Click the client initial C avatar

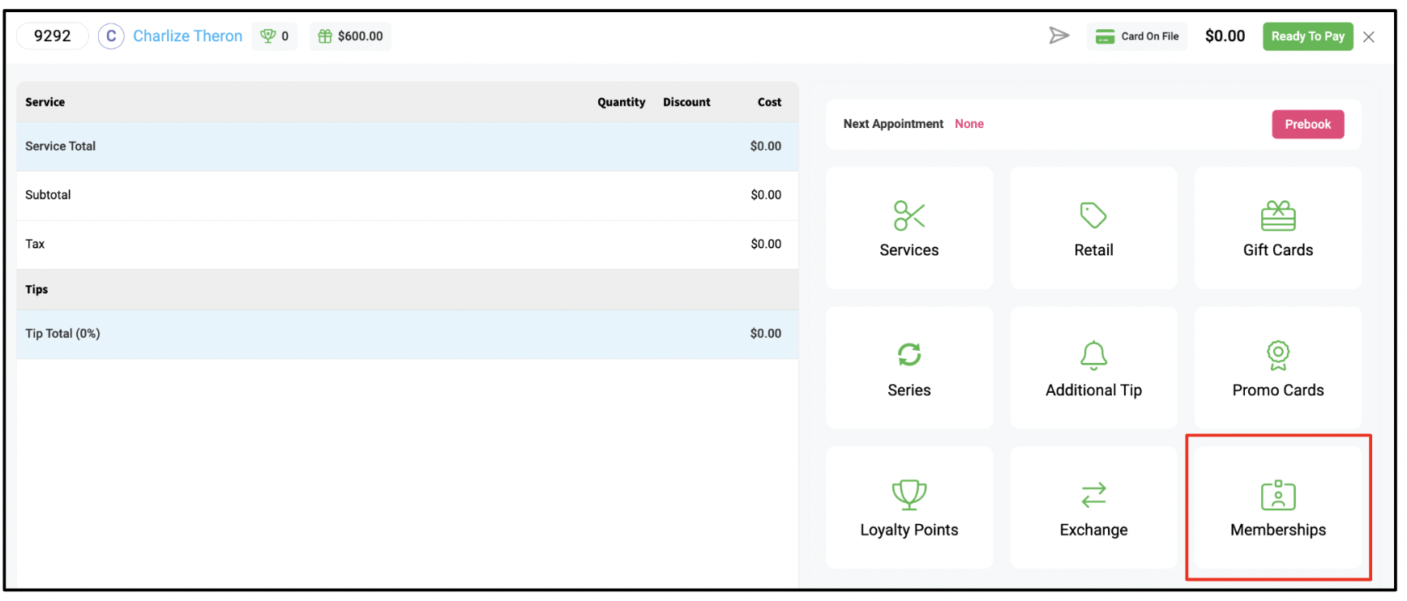111,36
